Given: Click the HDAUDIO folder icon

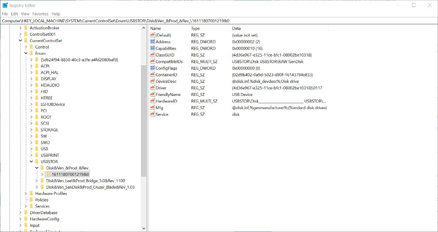Looking at the screenshot, I should point(36,85).
